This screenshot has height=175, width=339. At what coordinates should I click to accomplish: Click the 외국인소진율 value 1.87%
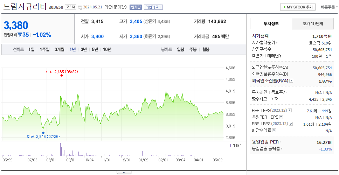[325, 81]
